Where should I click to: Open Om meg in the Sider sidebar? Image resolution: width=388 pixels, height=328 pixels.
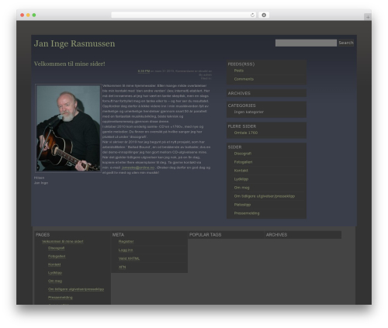[x=241, y=188]
